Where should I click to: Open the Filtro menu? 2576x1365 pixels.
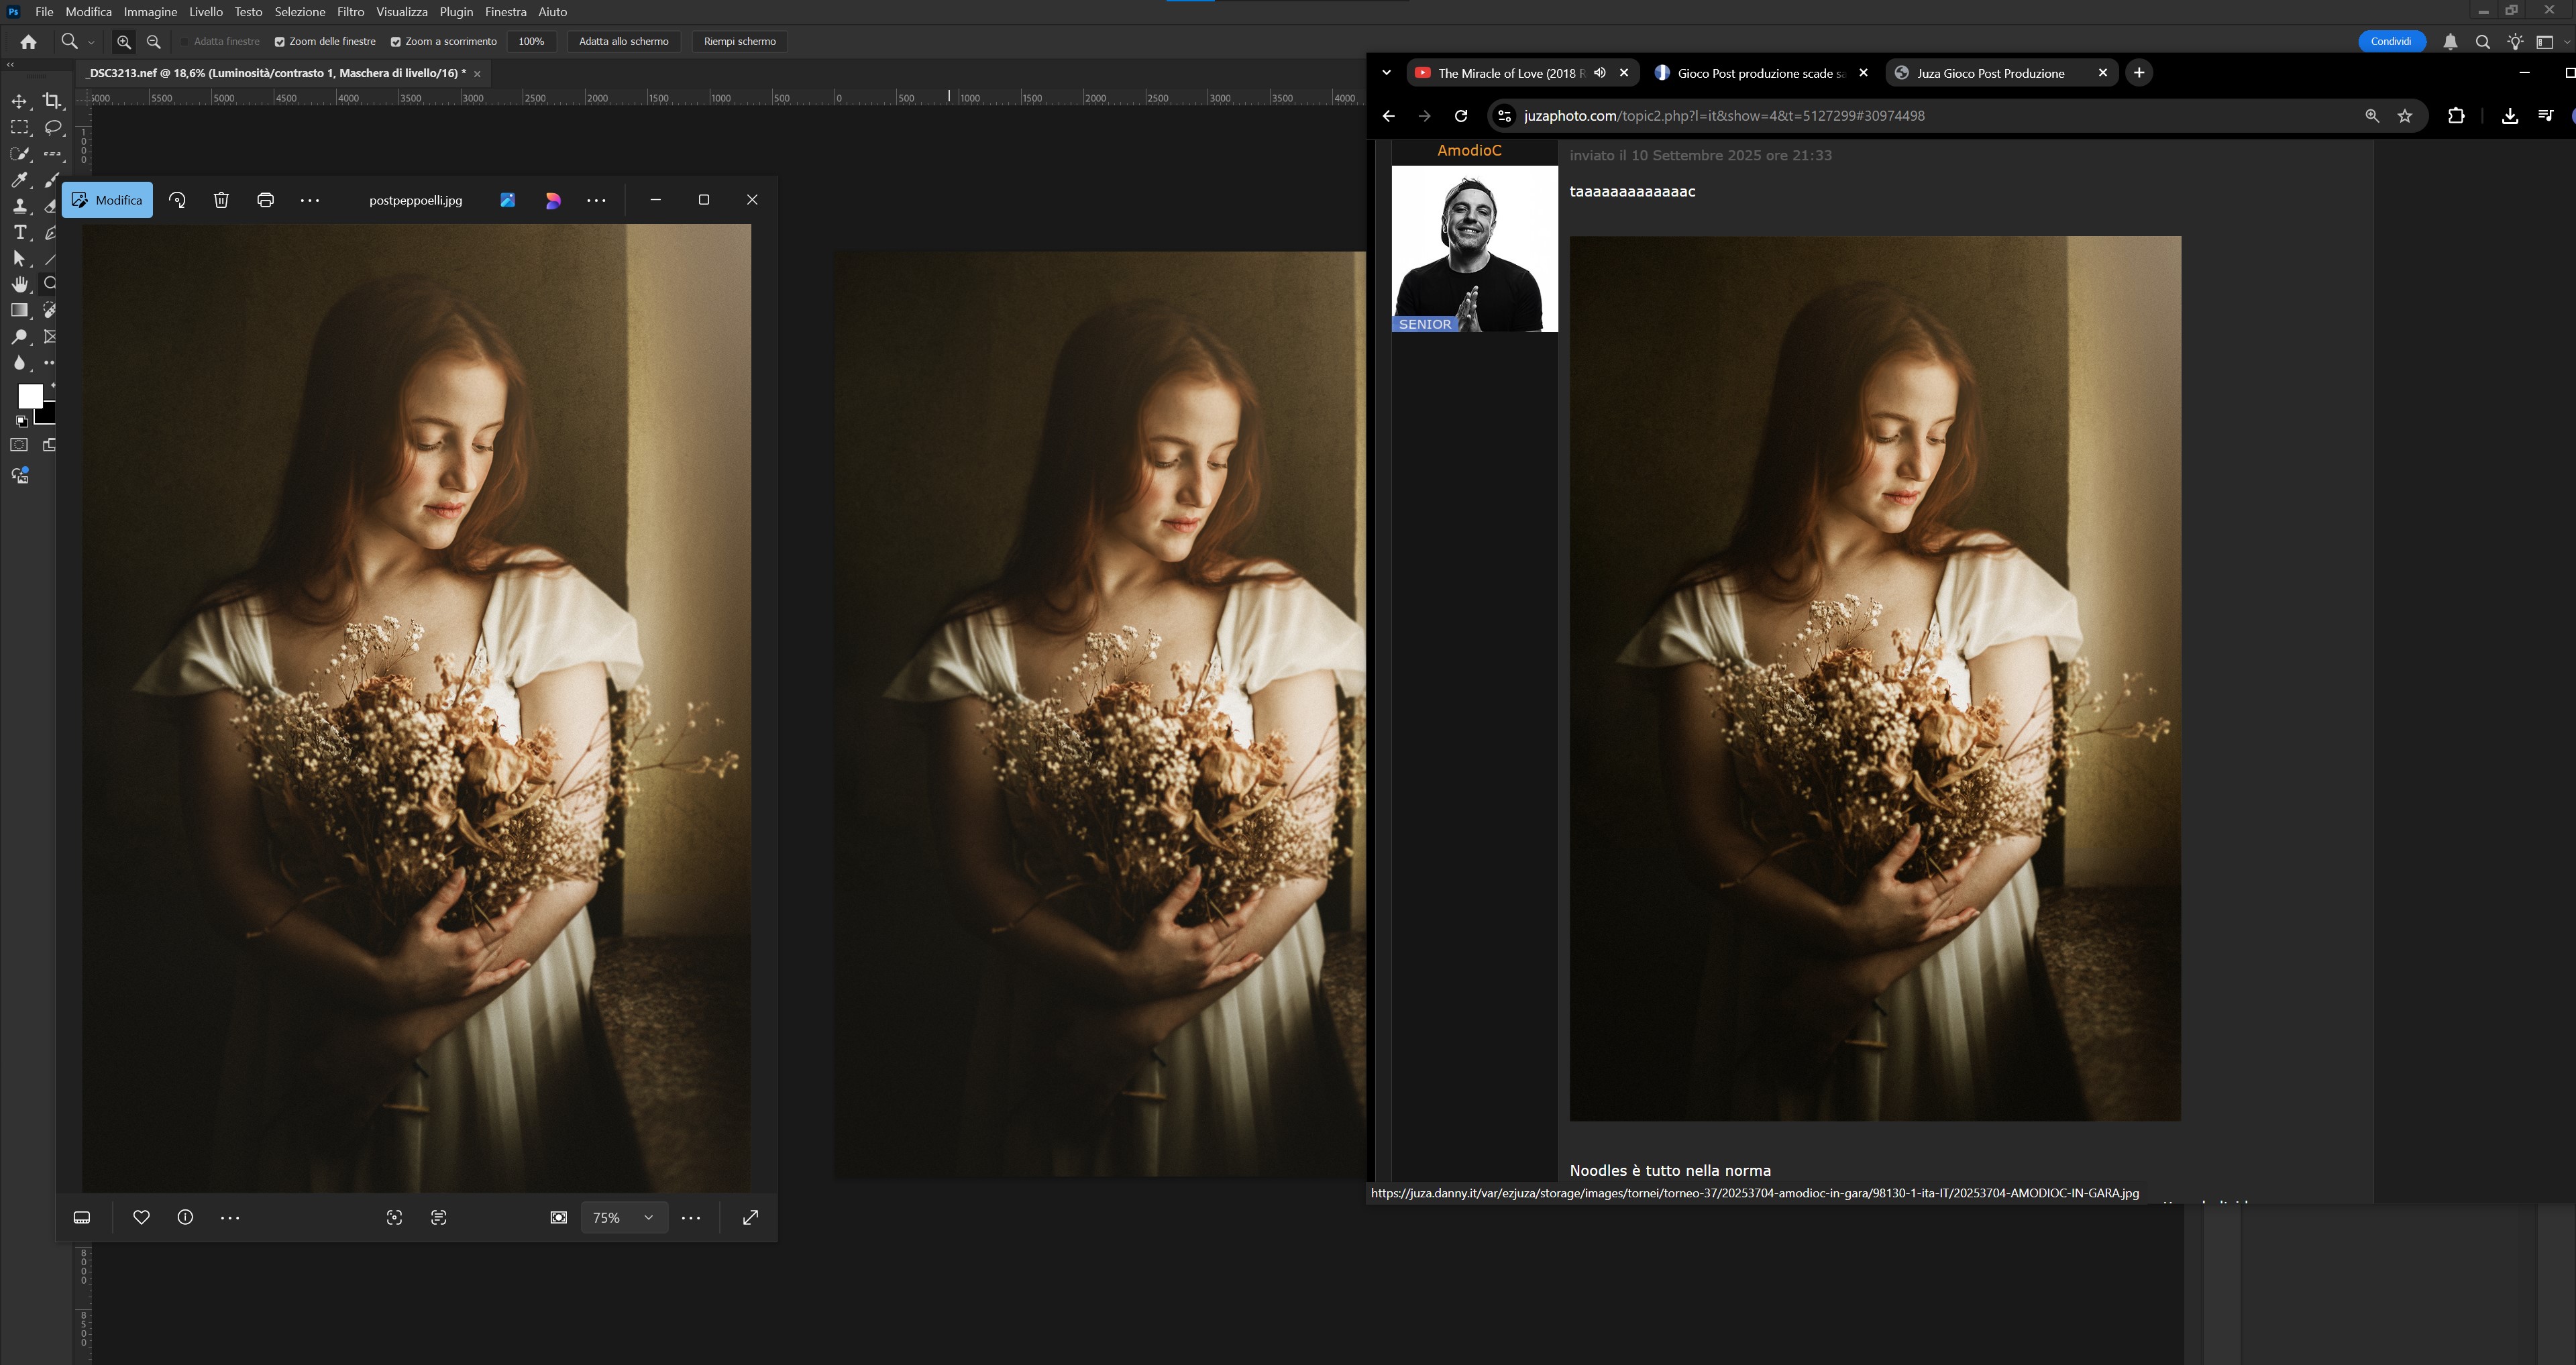click(x=350, y=12)
